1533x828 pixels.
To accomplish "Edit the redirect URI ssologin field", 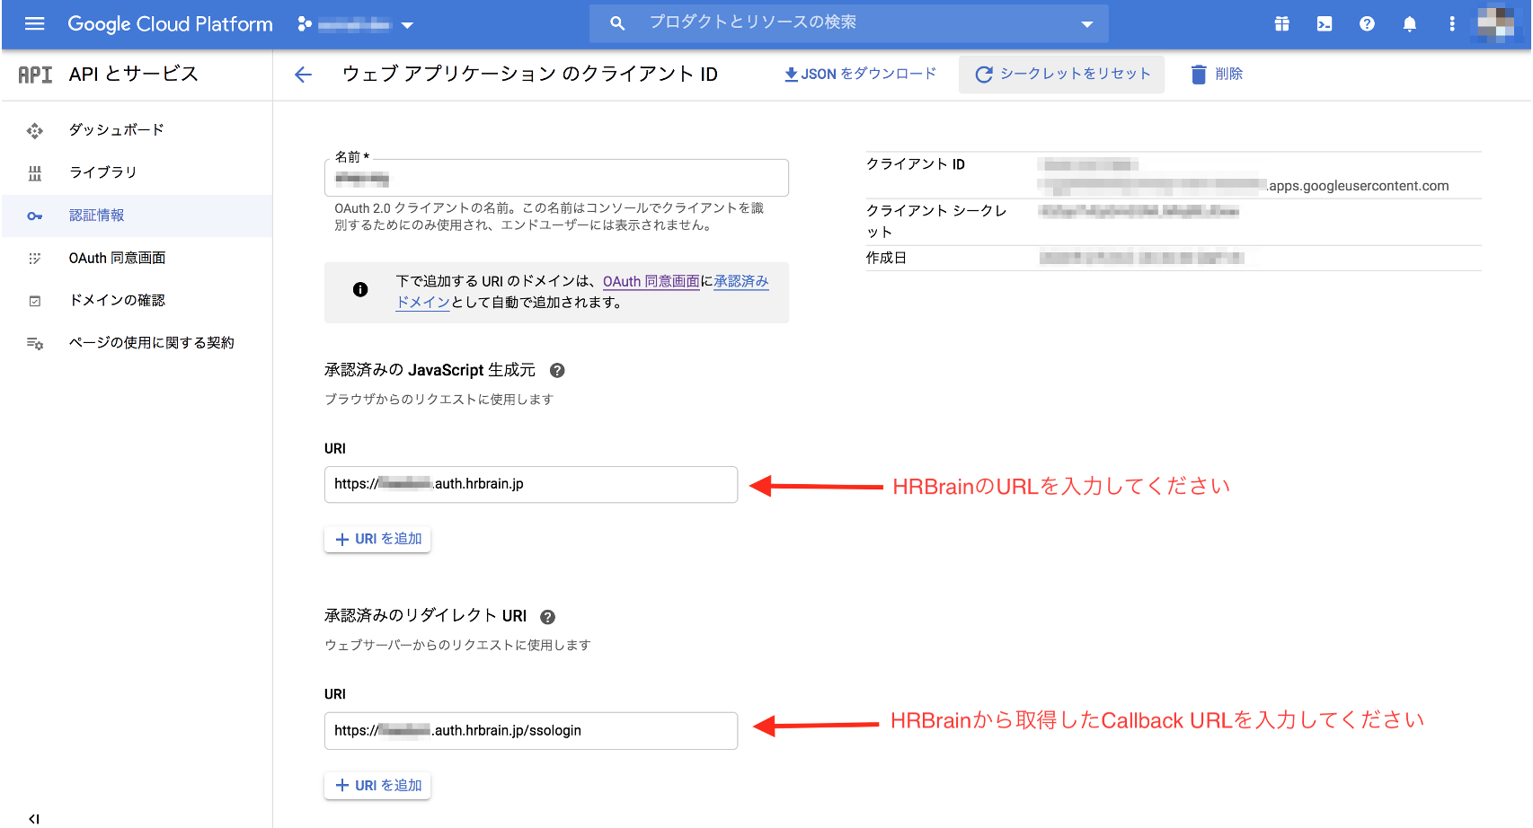I will [531, 731].
